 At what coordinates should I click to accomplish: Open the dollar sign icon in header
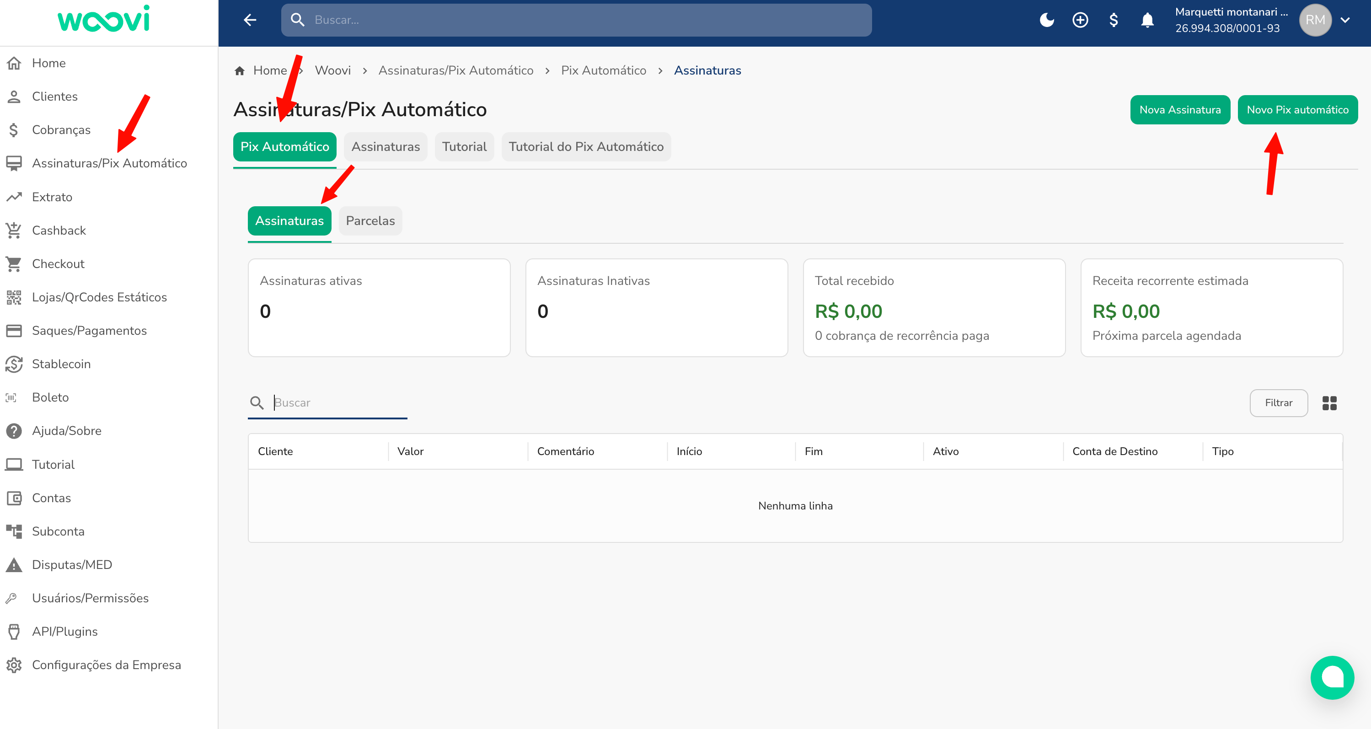point(1114,20)
